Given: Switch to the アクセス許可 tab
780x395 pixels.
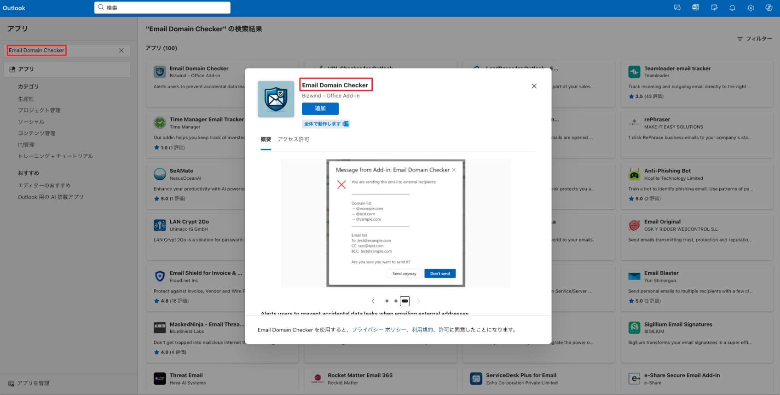Looking at the screenshot, I should tap(293, 139).
